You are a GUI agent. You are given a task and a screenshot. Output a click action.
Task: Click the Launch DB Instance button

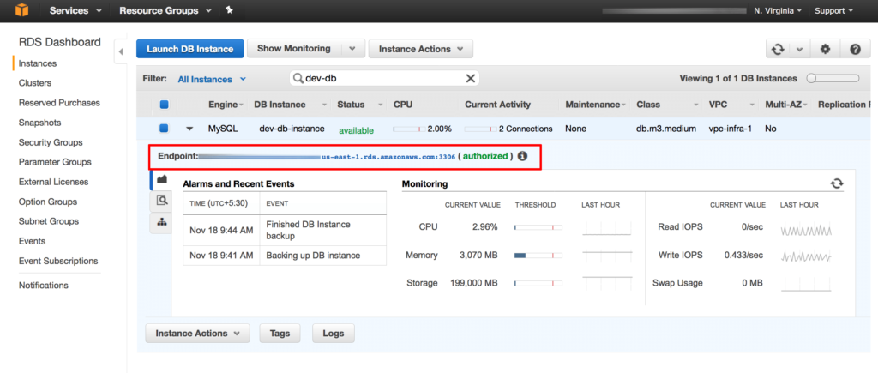(189, 49)
